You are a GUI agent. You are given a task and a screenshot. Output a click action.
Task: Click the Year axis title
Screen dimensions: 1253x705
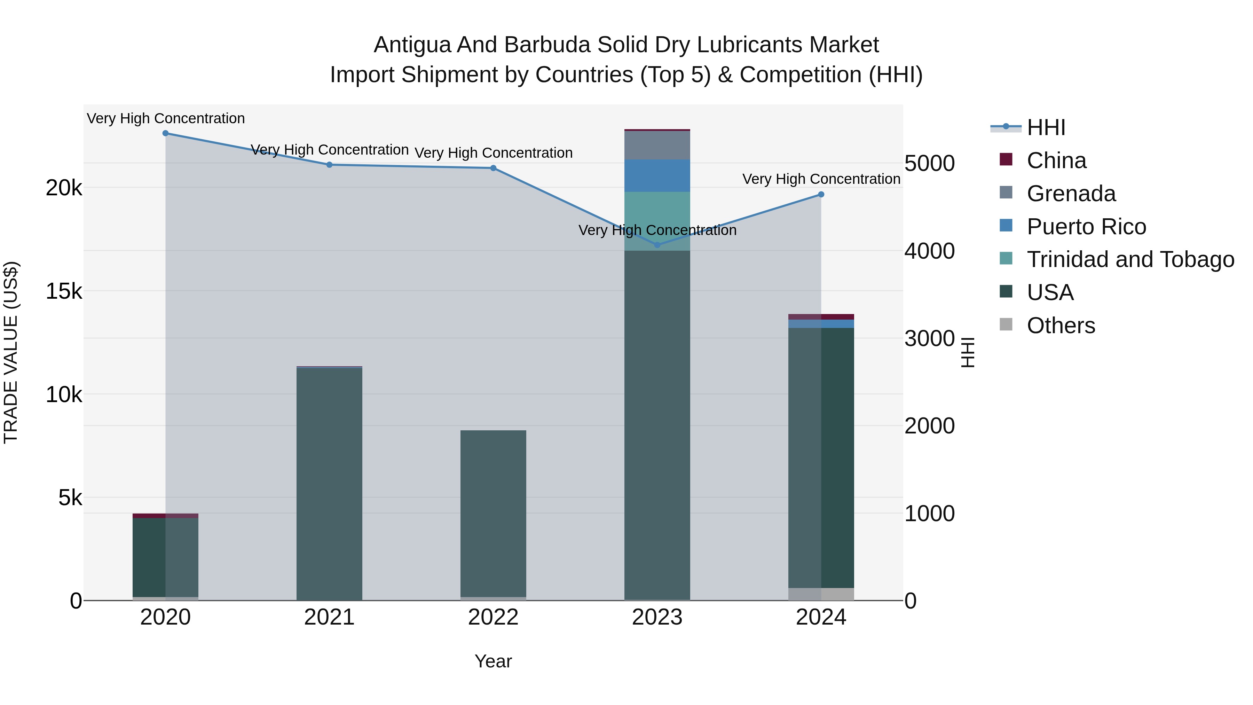pyautogui.click(x=493, y=662)
